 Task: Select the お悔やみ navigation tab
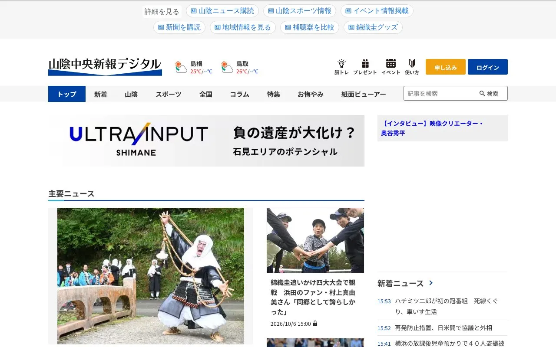(x=311, y=94)
